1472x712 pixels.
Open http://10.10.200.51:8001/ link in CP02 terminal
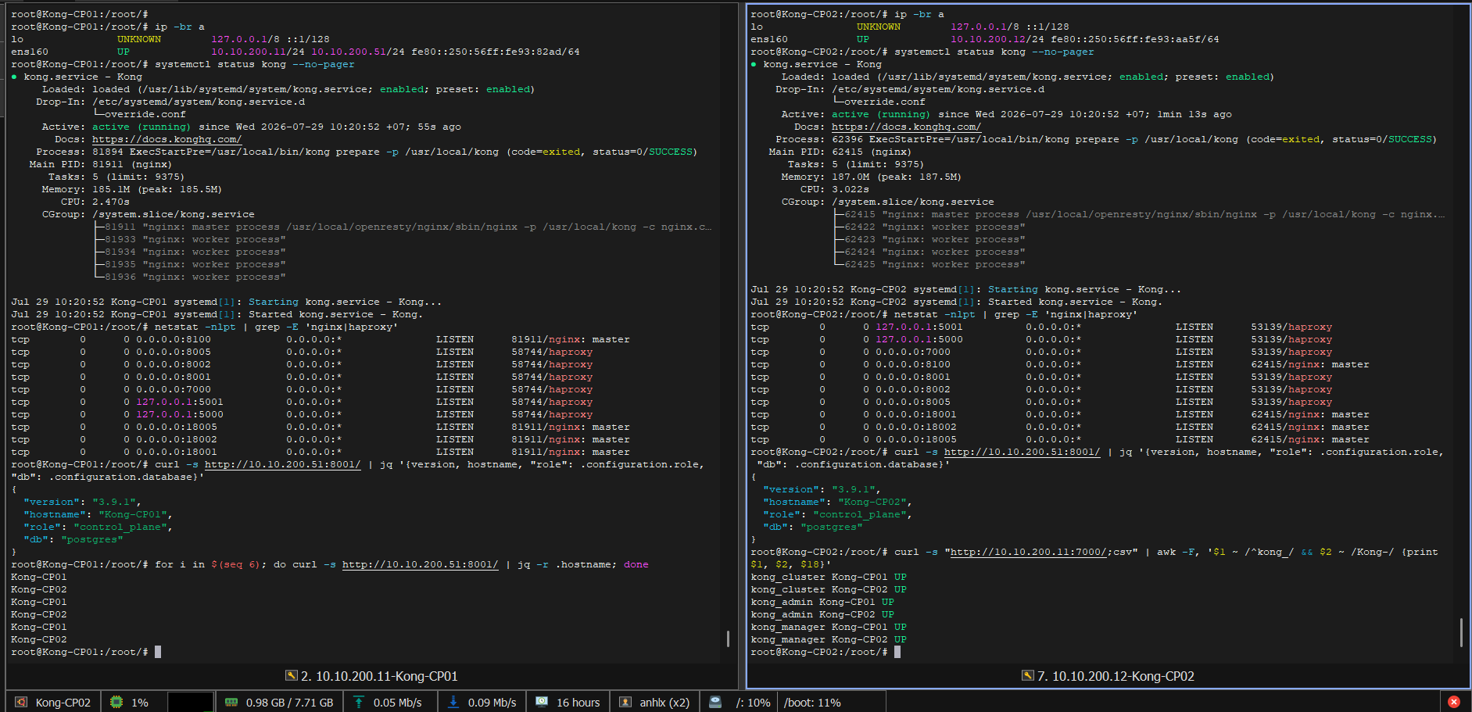pyautogui.click(x=1023, y=452)
